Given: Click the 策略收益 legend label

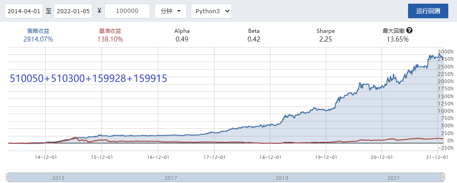Looking at the screenshot, I should [x=38, y=31].
